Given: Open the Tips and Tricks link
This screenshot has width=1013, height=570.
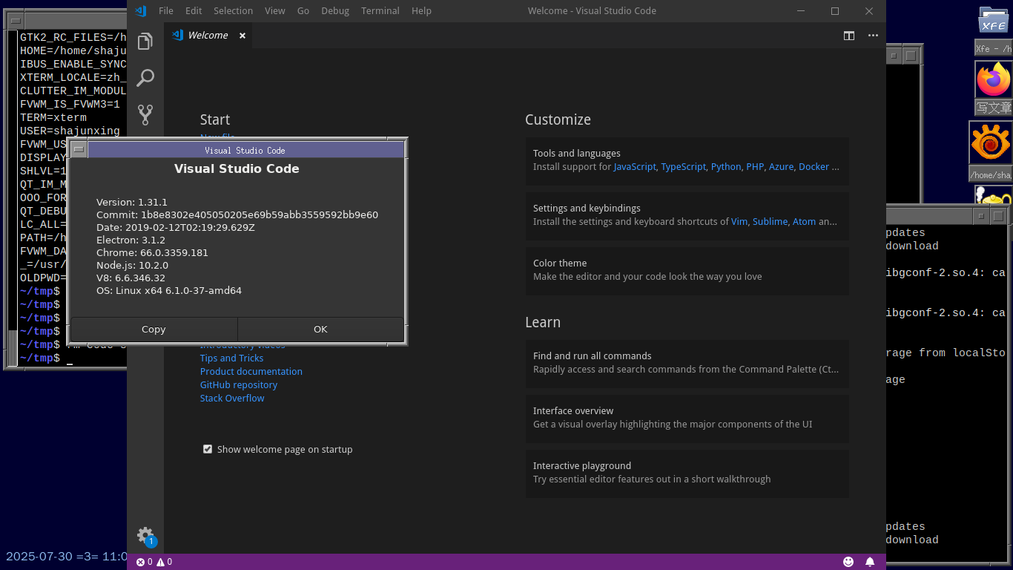Looking at the screenshot, I should tap(231, 358).
